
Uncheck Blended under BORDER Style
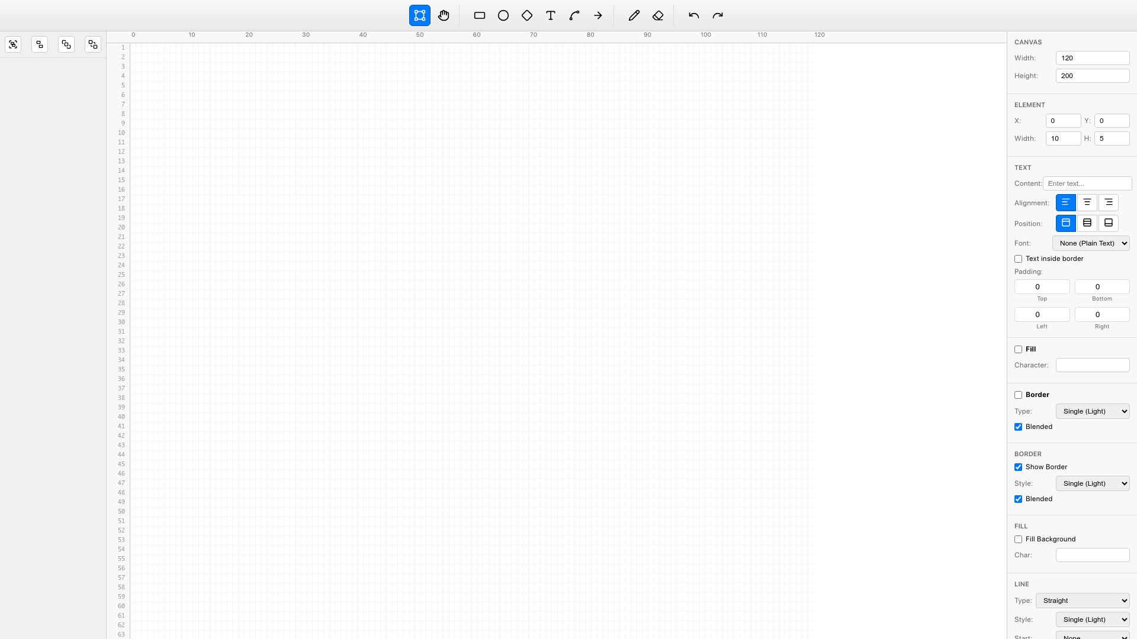[1019, 499]
